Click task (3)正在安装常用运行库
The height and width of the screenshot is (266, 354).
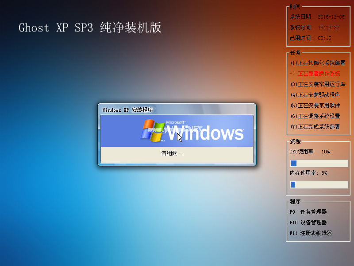tap(317, 84)
